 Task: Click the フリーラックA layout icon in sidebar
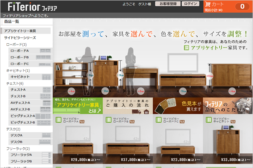(x=45, y=155)
